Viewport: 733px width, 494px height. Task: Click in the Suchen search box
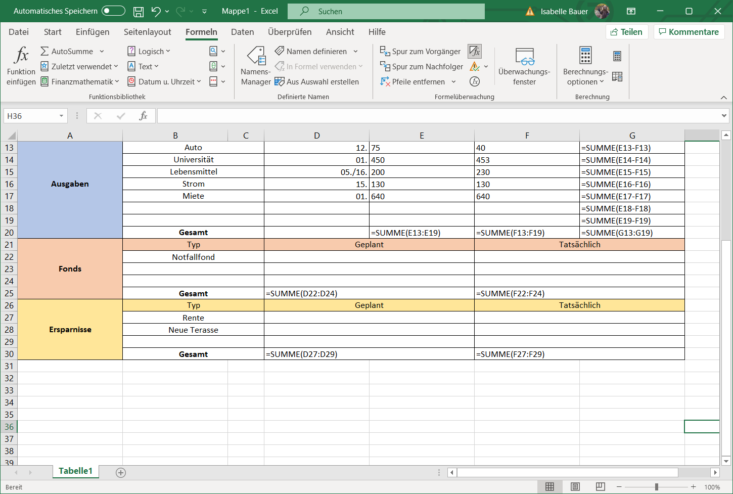tap(386, 11)
